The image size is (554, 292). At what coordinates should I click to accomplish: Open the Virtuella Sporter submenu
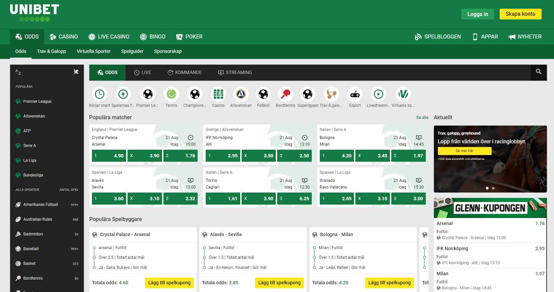click(x=94, y=51)
